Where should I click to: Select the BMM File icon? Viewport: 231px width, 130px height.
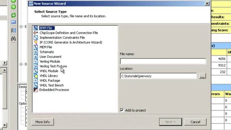(36, 28)
